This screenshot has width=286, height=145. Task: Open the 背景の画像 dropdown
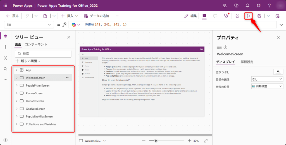coord(267,79)
